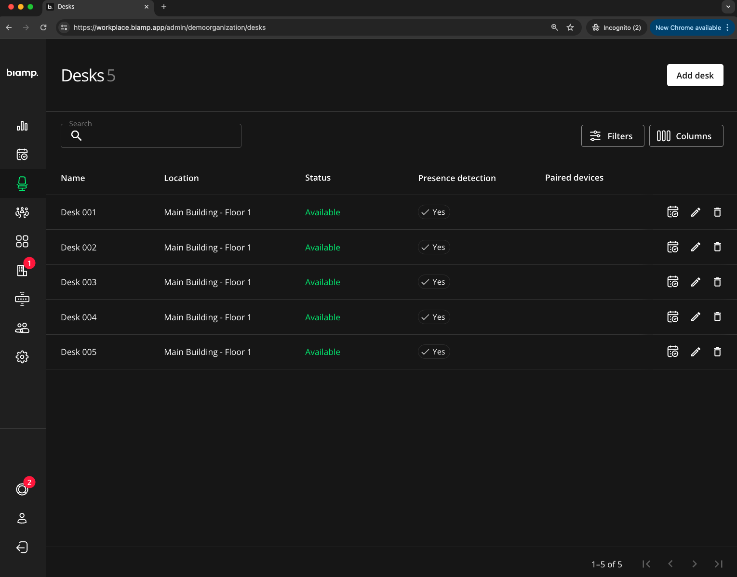Select the Desk 002 name cell
The height and width of the screenshot is (577, 737).
click(x=79, y=248)
